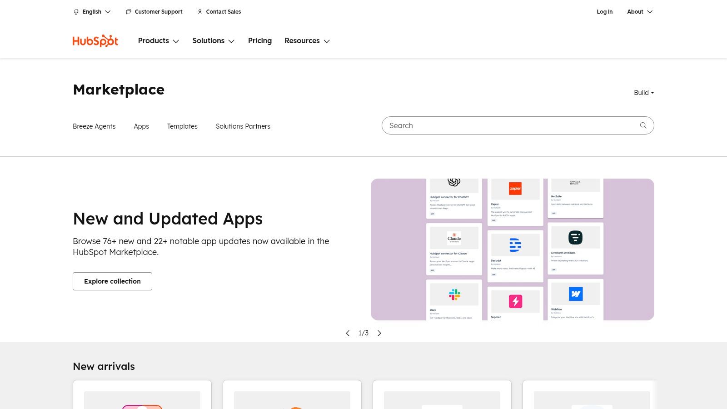Click the Log In link
Viewport: 727px width, 409px height.
(x=604, y=11)
